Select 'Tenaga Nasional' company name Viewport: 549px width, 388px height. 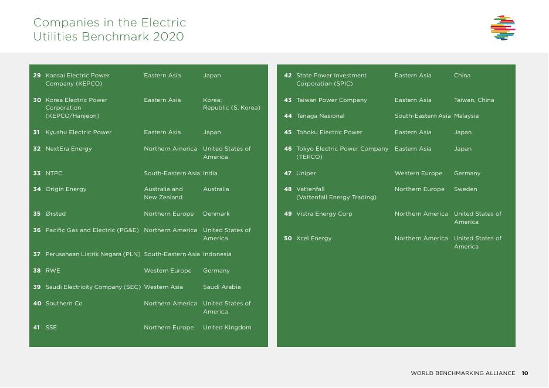(x=320, y=116)
